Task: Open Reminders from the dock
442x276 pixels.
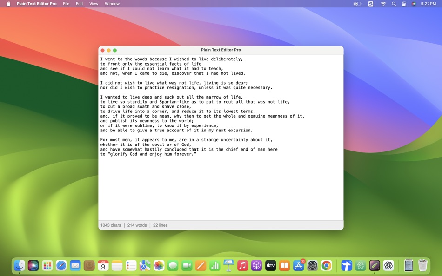Action: point(131,265)
